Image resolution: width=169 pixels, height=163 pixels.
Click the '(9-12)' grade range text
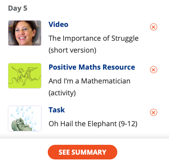(128, 124)
